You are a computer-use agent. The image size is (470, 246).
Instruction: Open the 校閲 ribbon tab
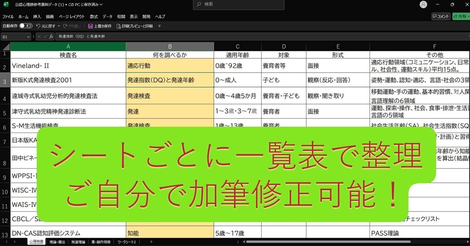tap(121, 16)
